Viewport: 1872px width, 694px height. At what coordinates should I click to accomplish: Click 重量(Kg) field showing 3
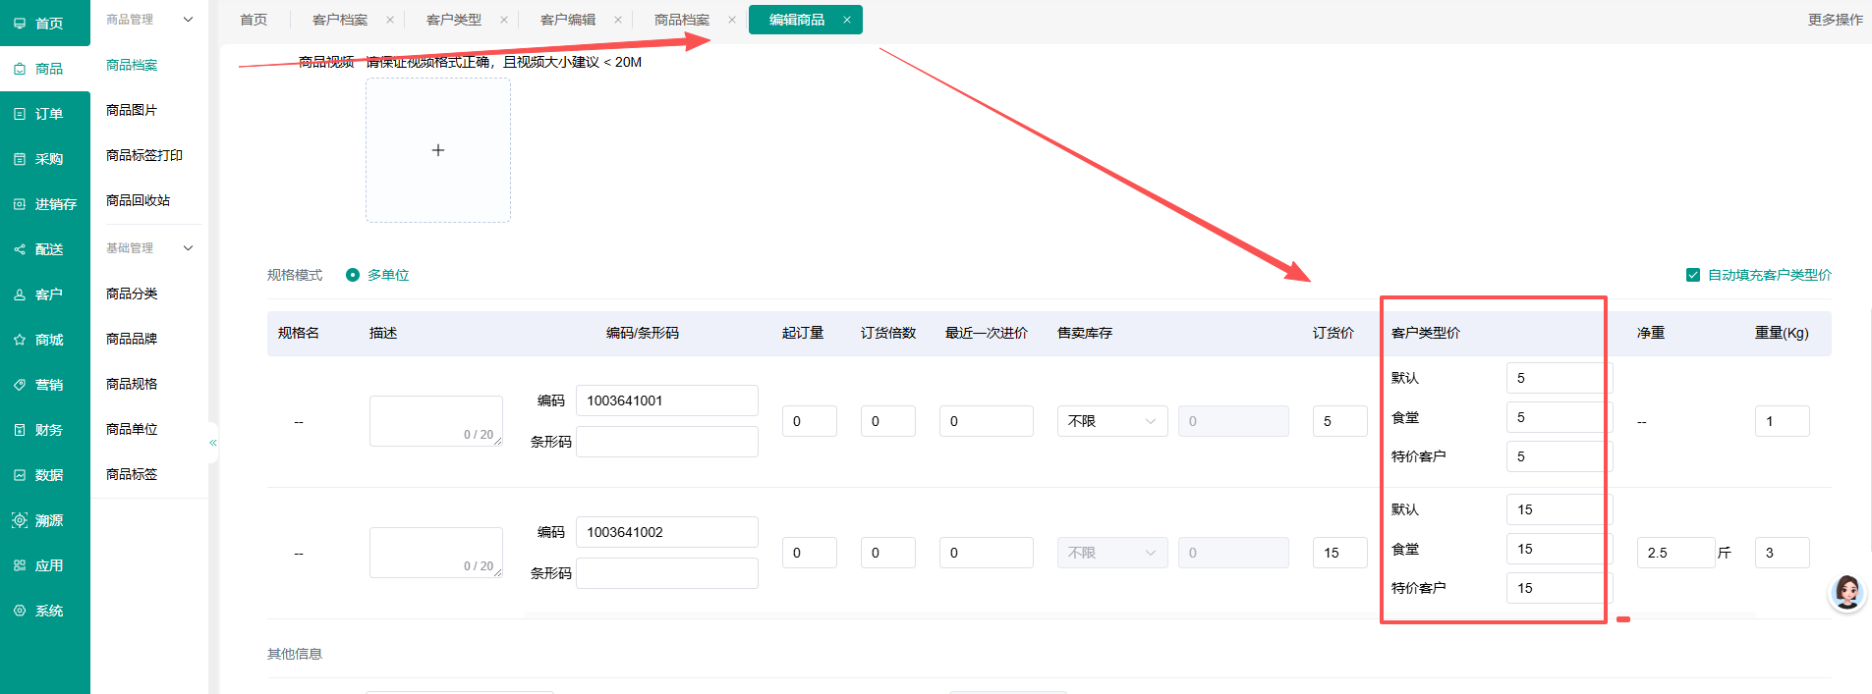(x=1783, y=553)
